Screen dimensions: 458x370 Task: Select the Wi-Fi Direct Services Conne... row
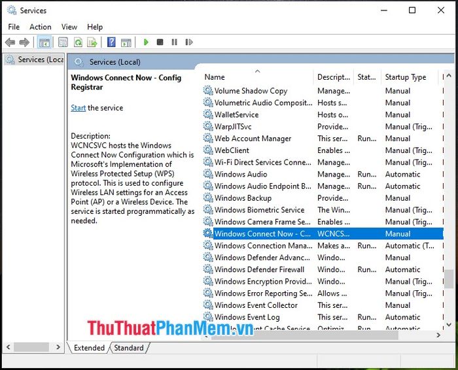point(323,162)
